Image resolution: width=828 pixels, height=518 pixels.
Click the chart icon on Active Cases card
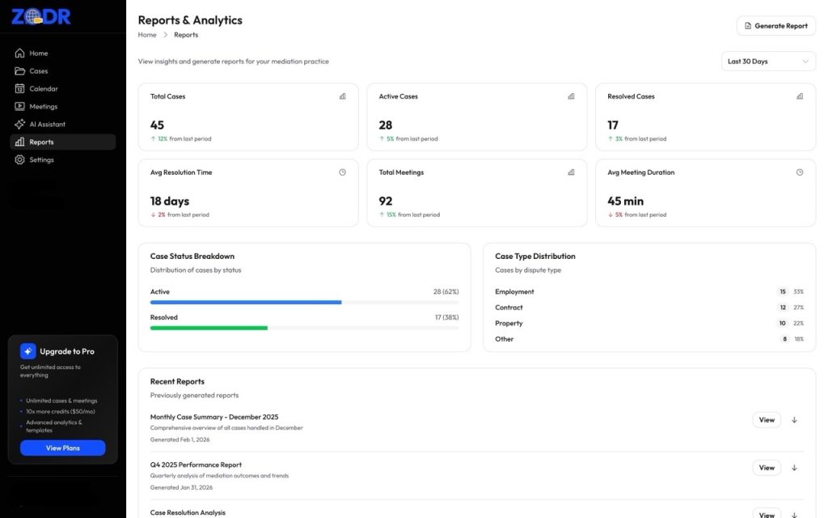[x=571, y=96]
